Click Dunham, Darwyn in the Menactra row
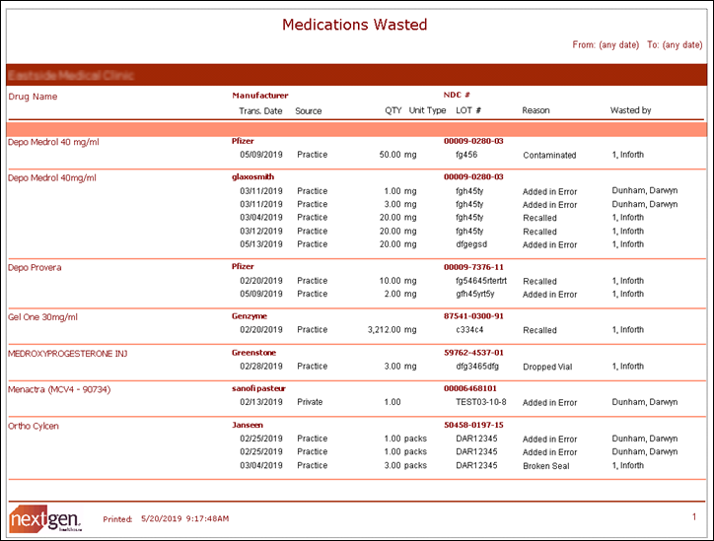Image resolution: width=714 pixels, height=541 pixels. click(645, 402)
